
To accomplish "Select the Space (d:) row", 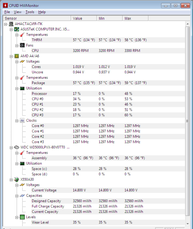I will tap(108, 174).
